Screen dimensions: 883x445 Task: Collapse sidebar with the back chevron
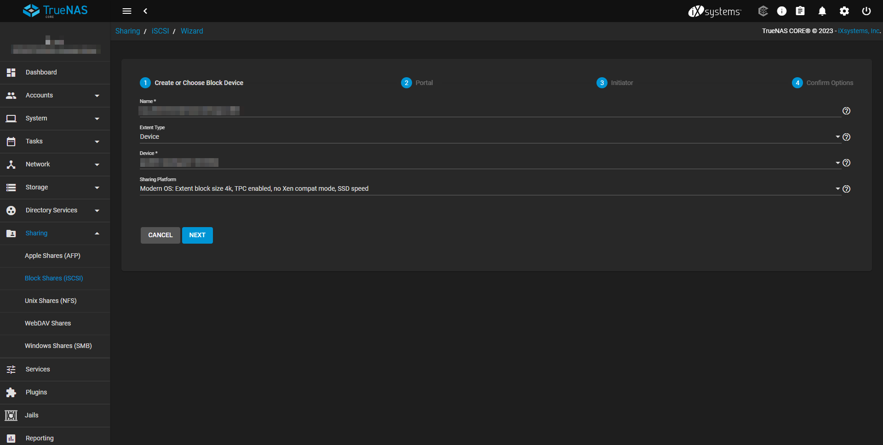(145, 11)
